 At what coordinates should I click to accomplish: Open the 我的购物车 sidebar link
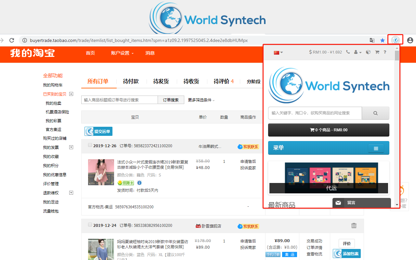53,85
